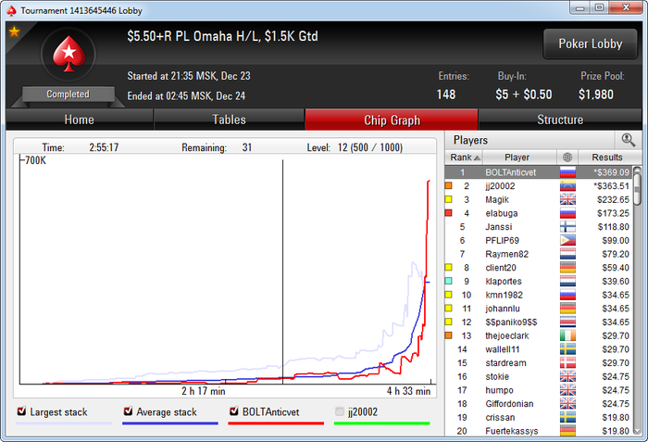
Task: Select the Chip Graph tab
Action: point(392,120)
